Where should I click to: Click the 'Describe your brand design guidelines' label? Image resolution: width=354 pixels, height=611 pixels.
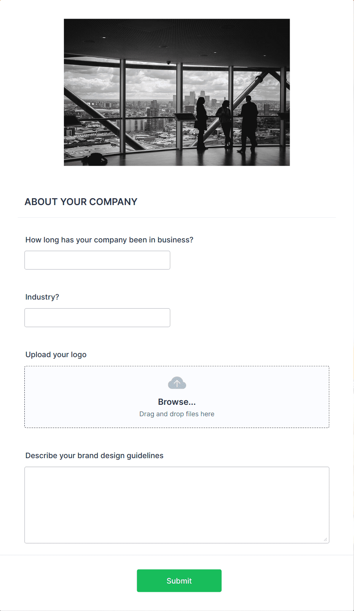94,455
